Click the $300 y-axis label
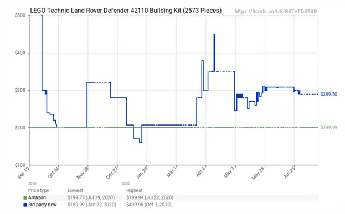 (x=20, y=90)
